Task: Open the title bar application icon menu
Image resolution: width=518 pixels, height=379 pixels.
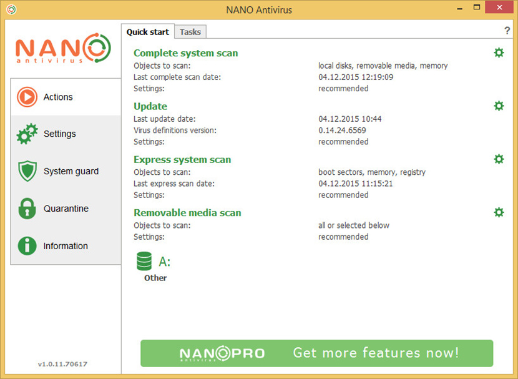Action: click(x=11, y=9)
